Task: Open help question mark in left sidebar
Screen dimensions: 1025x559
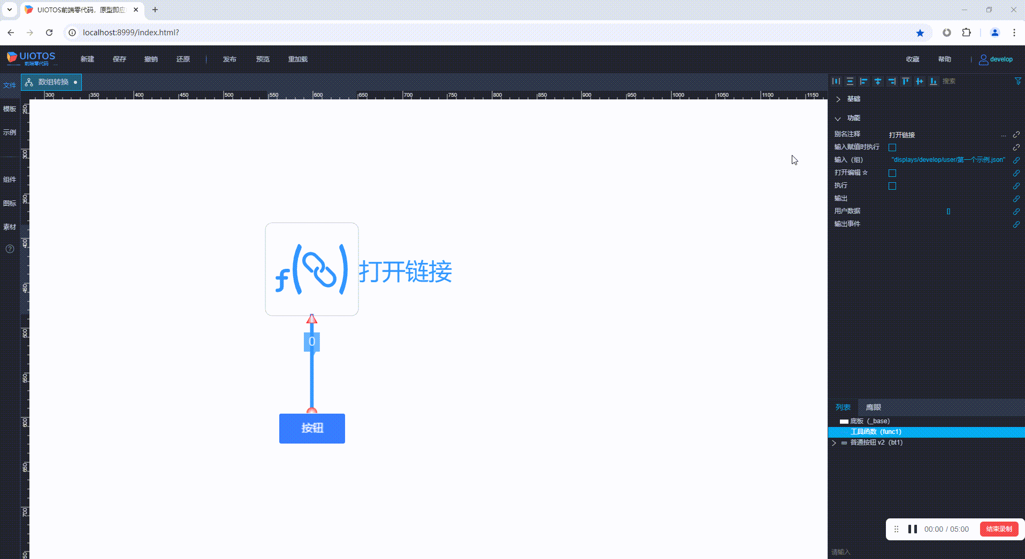Action: 10,249
